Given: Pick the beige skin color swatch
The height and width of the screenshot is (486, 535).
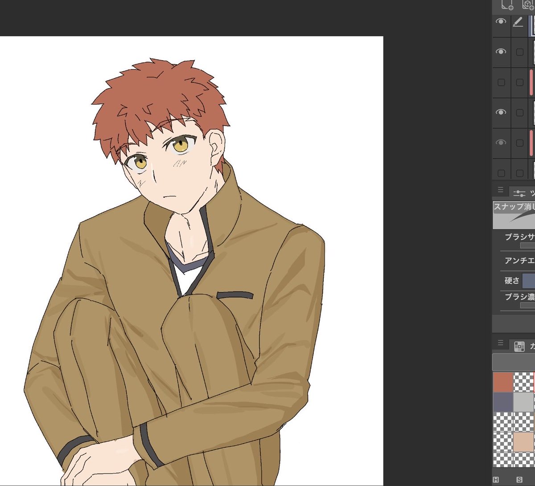Looking at the screenshot, I should click(523, 442).
